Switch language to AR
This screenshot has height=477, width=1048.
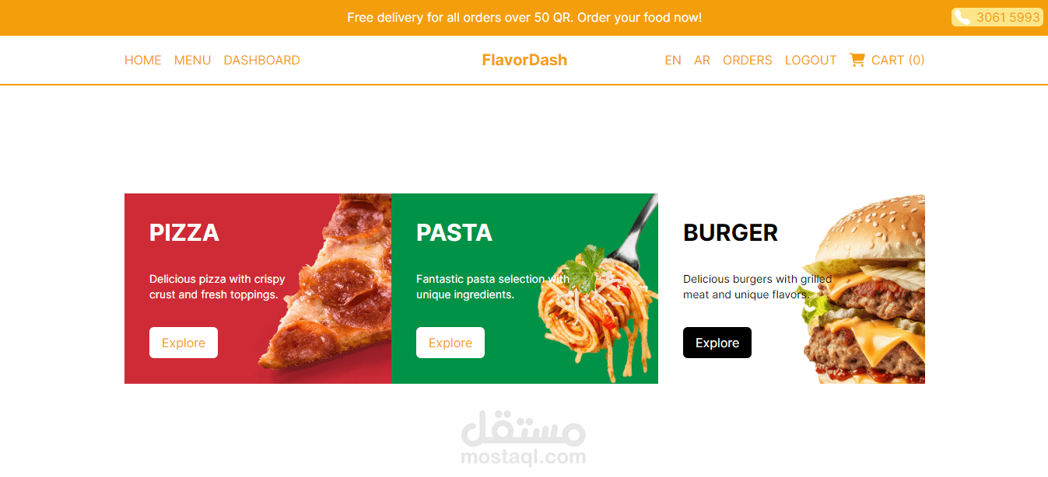(702, 60)
